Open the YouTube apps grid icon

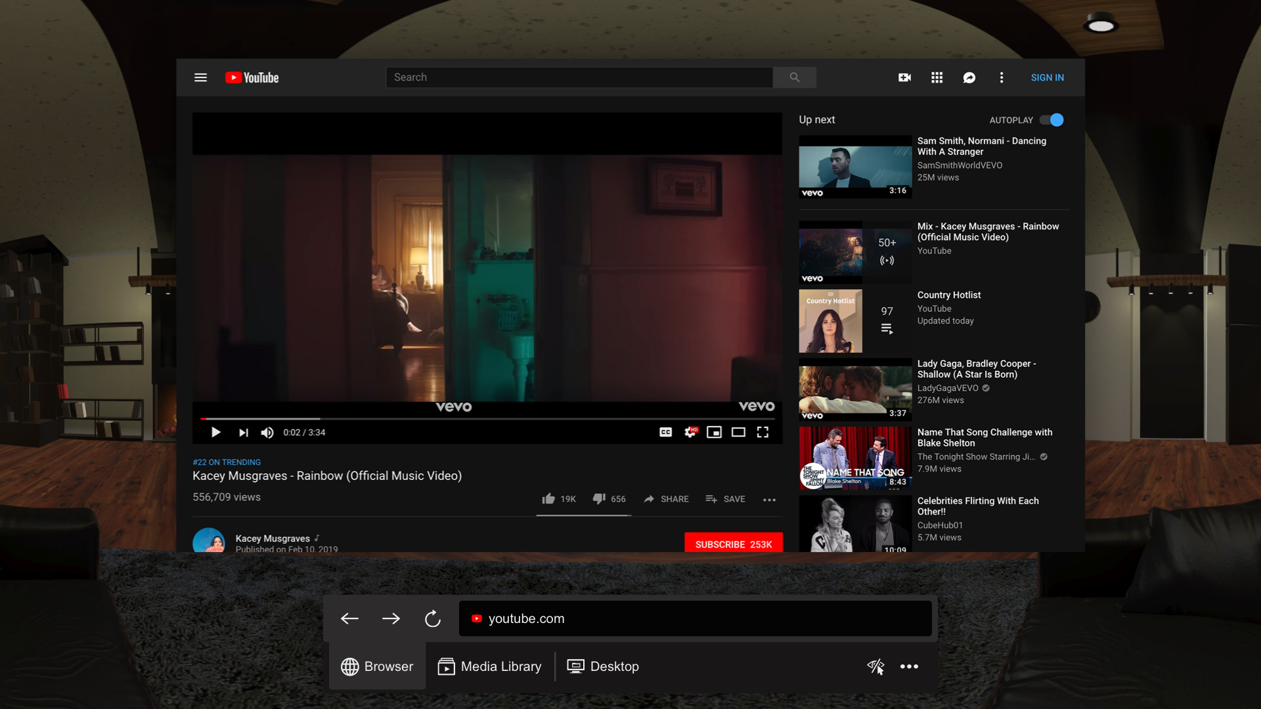click(937, 77)
